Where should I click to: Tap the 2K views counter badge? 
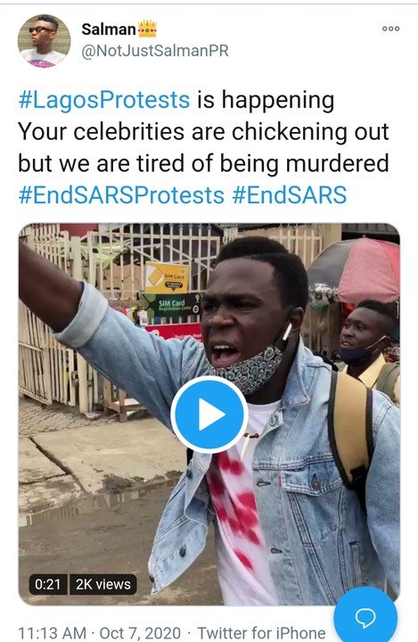pos(103,584)
